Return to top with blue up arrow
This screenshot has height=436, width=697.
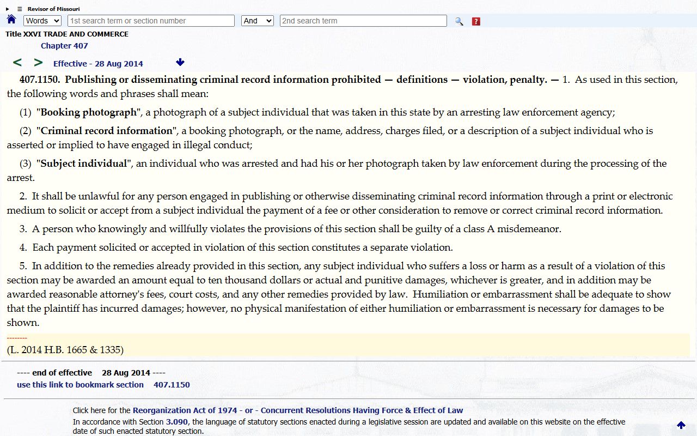point(681,425)
